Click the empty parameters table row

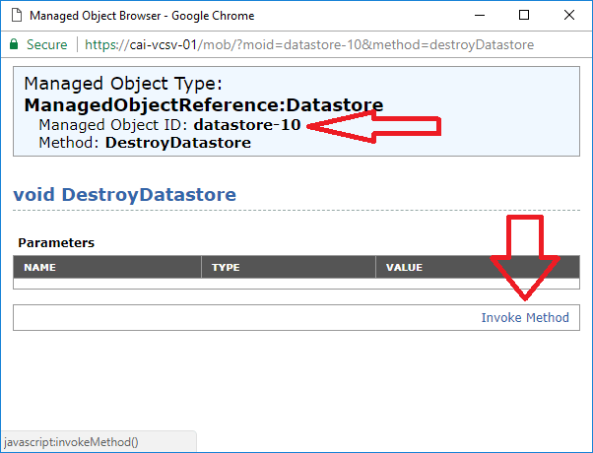(x=296, y=284)
